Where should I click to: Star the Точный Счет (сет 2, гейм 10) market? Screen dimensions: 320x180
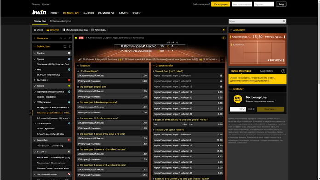click(x=154, y=130)
